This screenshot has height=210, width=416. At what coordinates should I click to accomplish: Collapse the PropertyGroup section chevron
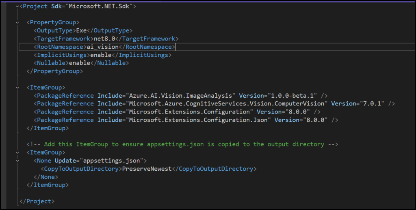(17, 23)
